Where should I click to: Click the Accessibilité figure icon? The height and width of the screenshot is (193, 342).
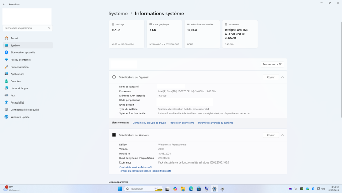click(6, 102)
